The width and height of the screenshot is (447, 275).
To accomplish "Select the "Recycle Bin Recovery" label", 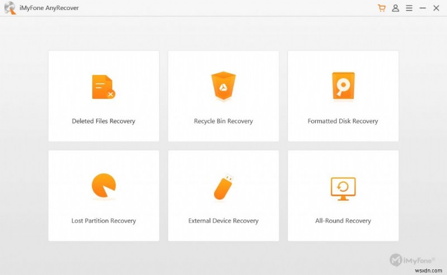I will (x=223, y=121).
